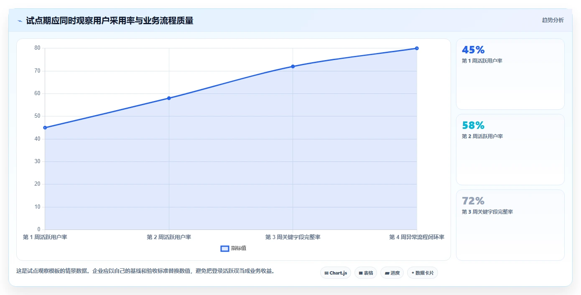Image resolution: width=581 pixels, height=295 pixels.
Task: Click the week 3 data point at 72
Action: click(x=293, y=66)
